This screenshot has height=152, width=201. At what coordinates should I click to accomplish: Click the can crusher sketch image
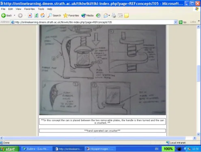pos(102,70)
